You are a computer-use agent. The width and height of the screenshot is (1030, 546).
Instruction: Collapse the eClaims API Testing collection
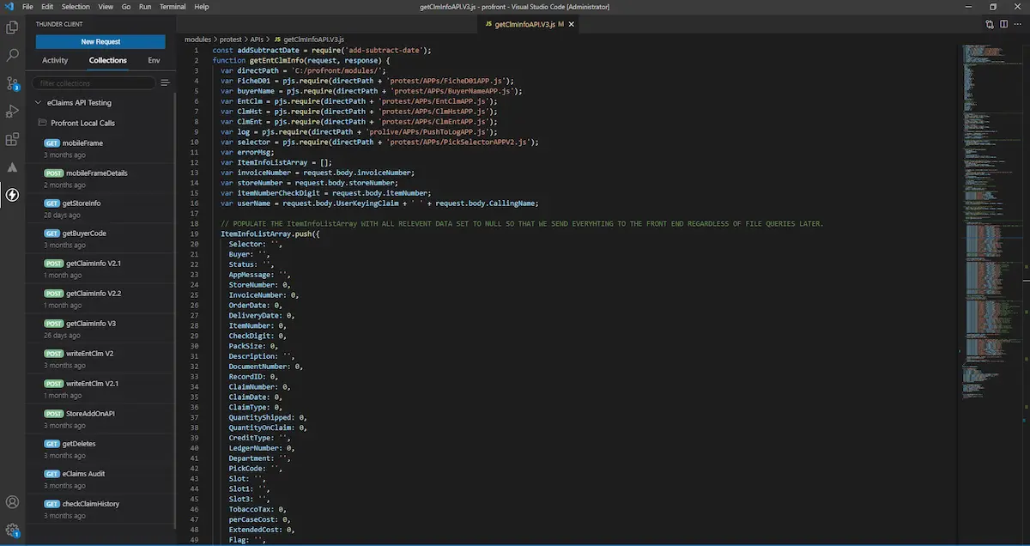point(38,103)
